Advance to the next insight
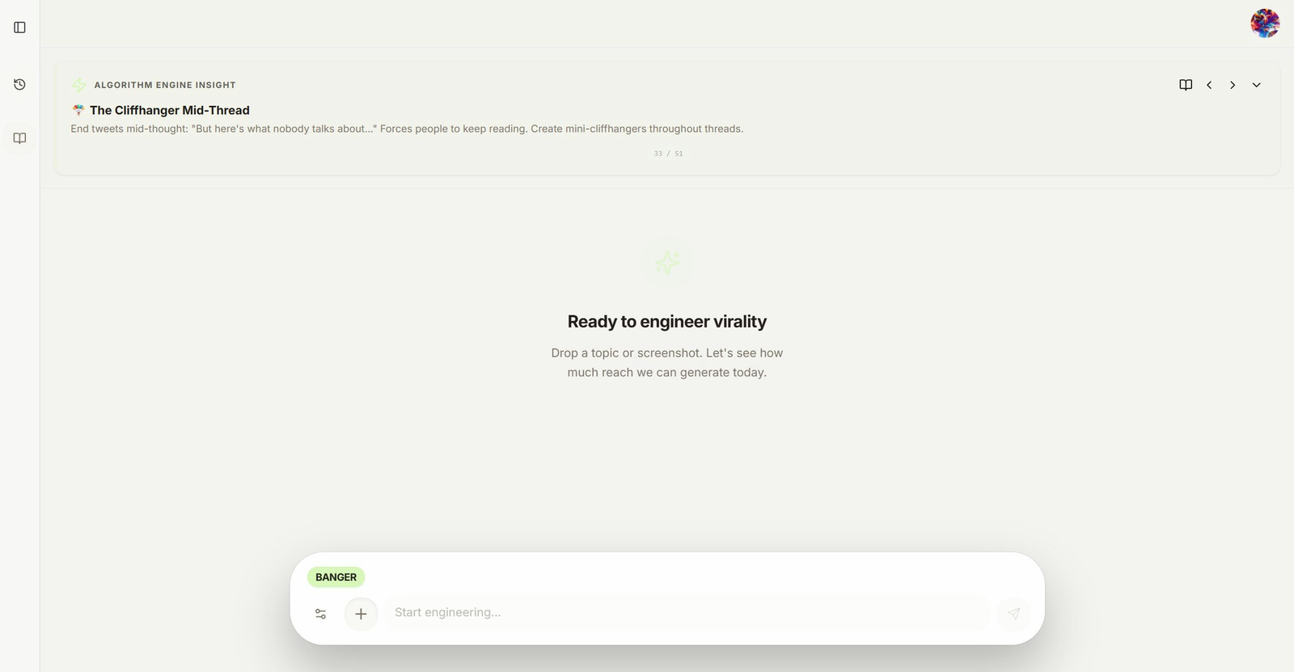Image resolution: width=1294 pixels, height=672 pixels. pos(1233,85)
